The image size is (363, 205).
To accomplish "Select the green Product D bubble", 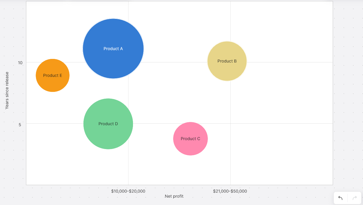I will point(108,124).
